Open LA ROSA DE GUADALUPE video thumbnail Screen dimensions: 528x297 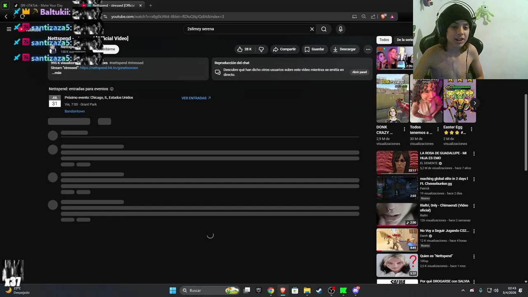click(397, 162)
